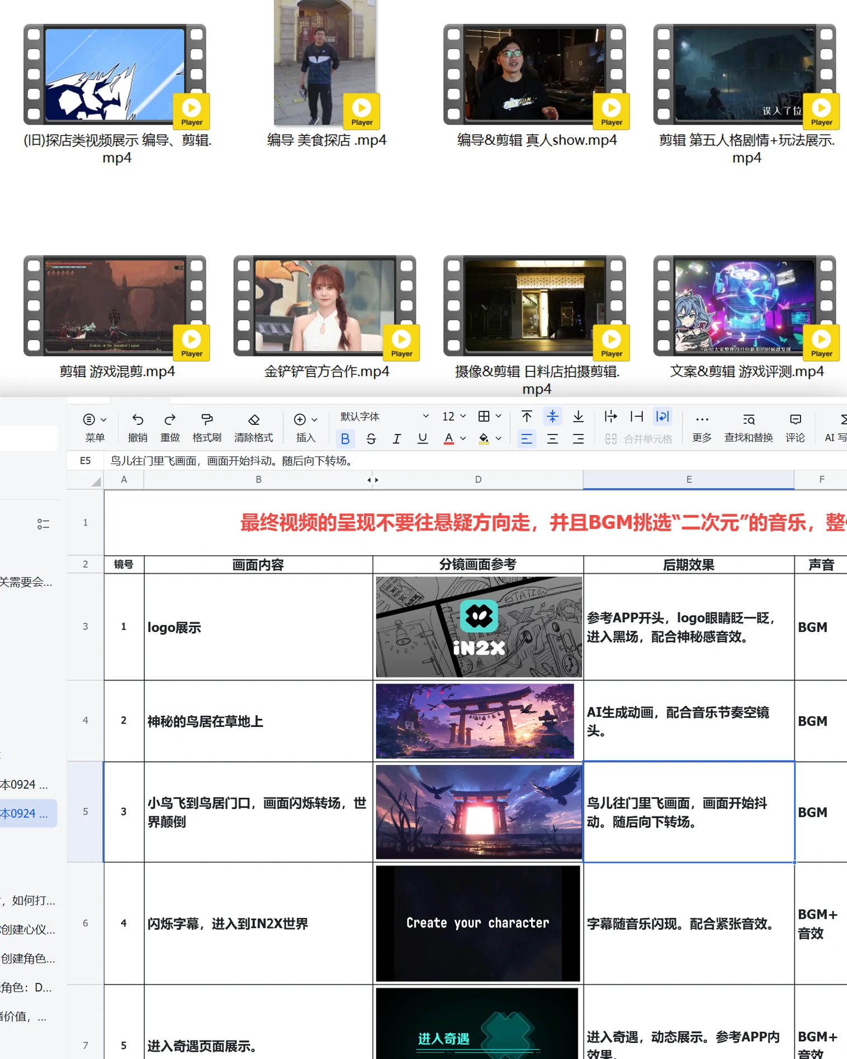Open the insert (插入) plus icon
Image resolution: width=847 pixels, height=1059 pixels.
tap(300, 419)
